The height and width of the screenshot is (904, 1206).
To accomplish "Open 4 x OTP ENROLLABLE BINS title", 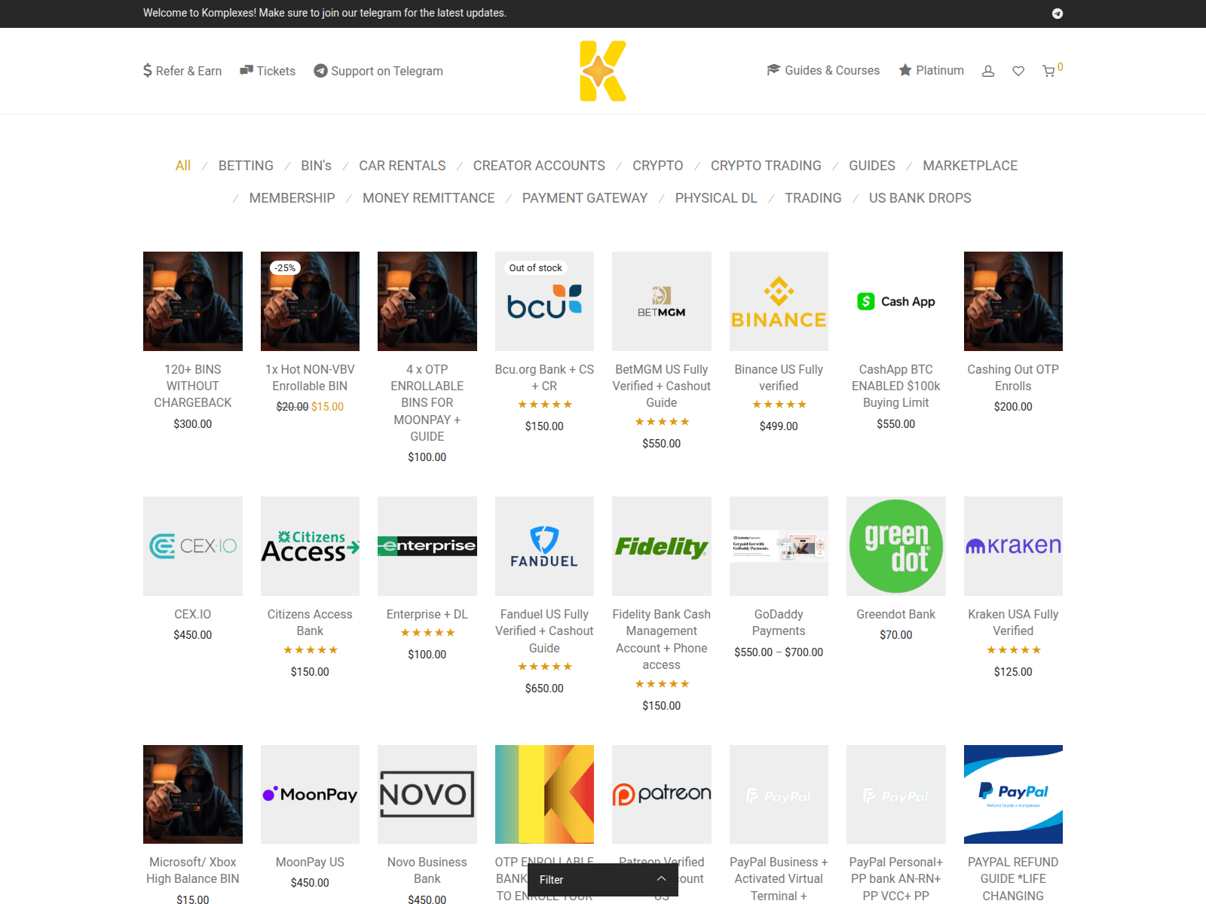I will point(427,403).
